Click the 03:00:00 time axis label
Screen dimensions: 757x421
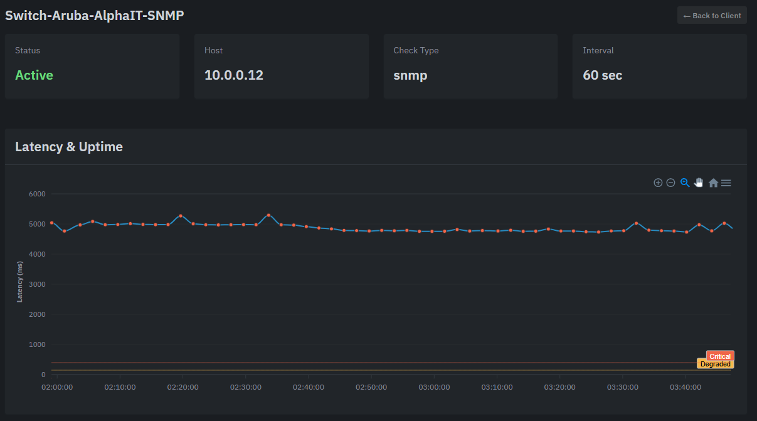pos(434,387)
